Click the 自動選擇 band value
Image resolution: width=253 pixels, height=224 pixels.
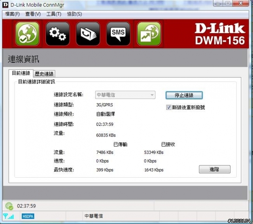pyautogui.click(x=106, y=114)
